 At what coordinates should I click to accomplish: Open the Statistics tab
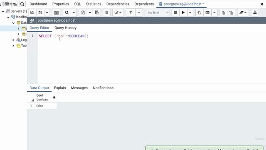(94, 4)
